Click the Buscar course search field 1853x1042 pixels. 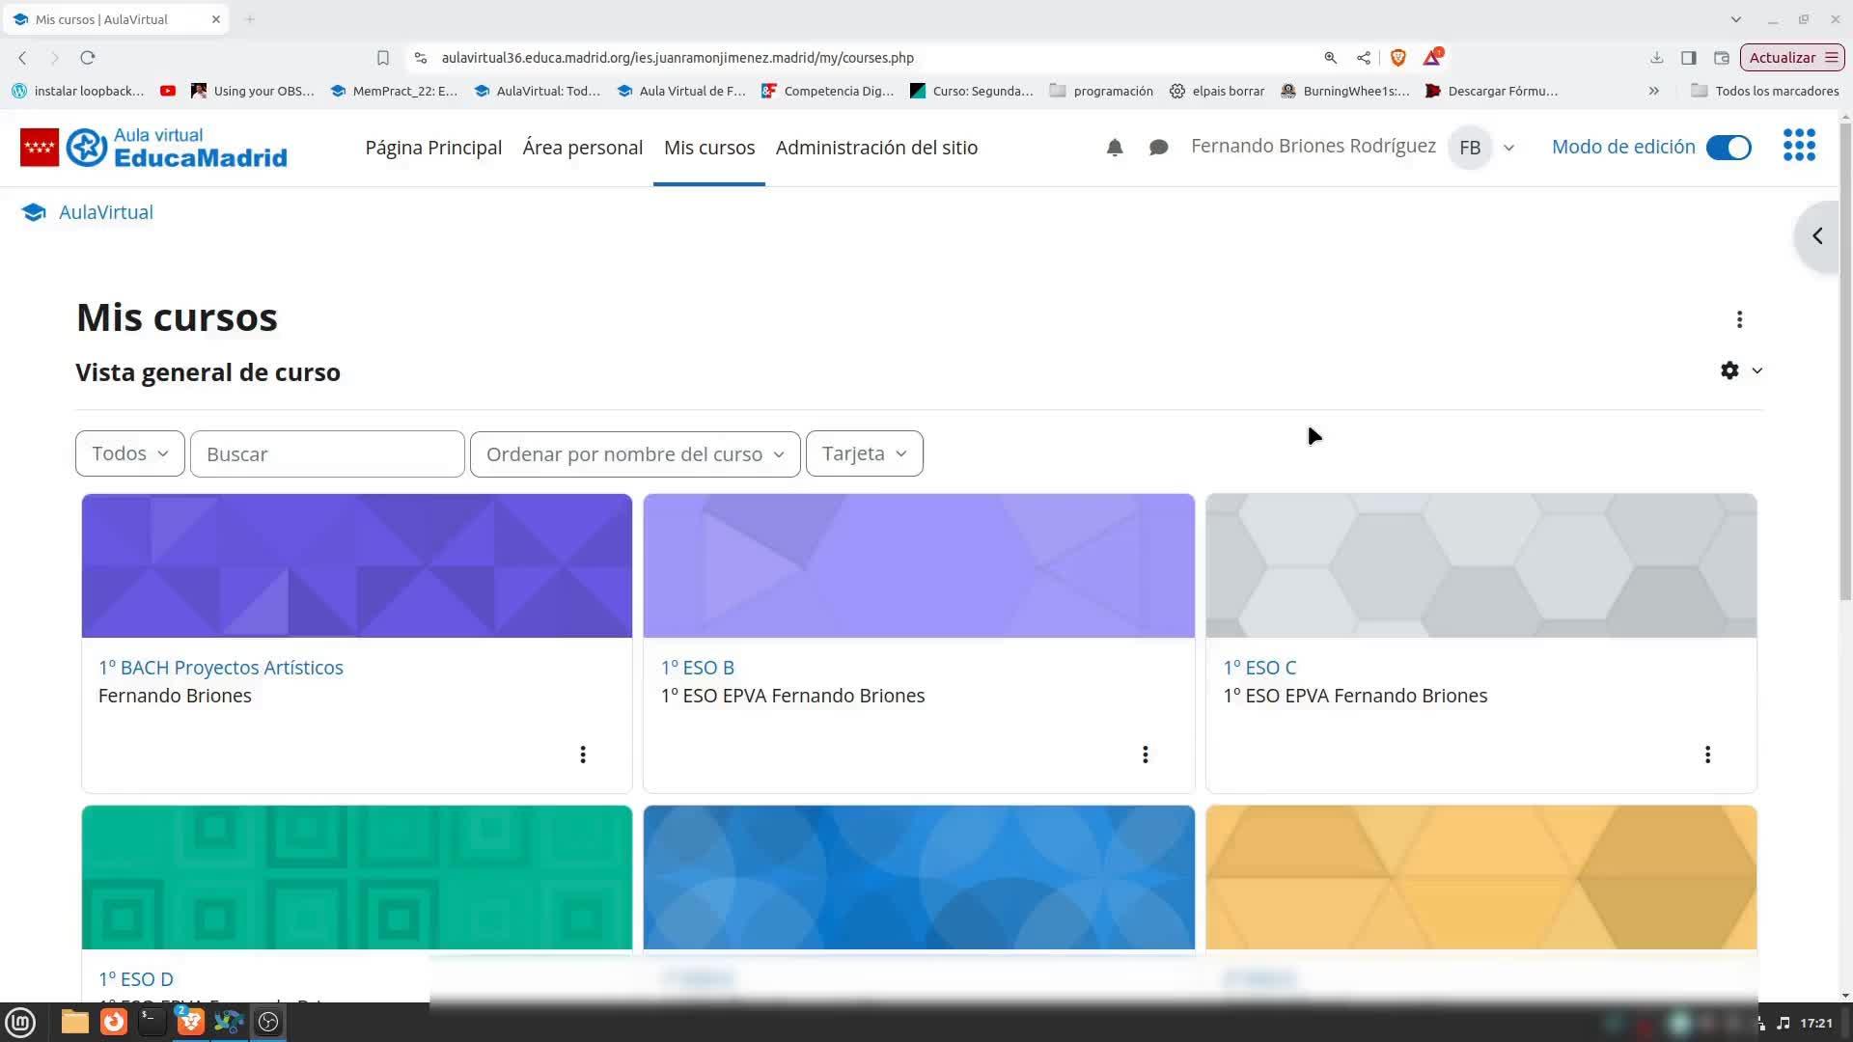(327, 453)
